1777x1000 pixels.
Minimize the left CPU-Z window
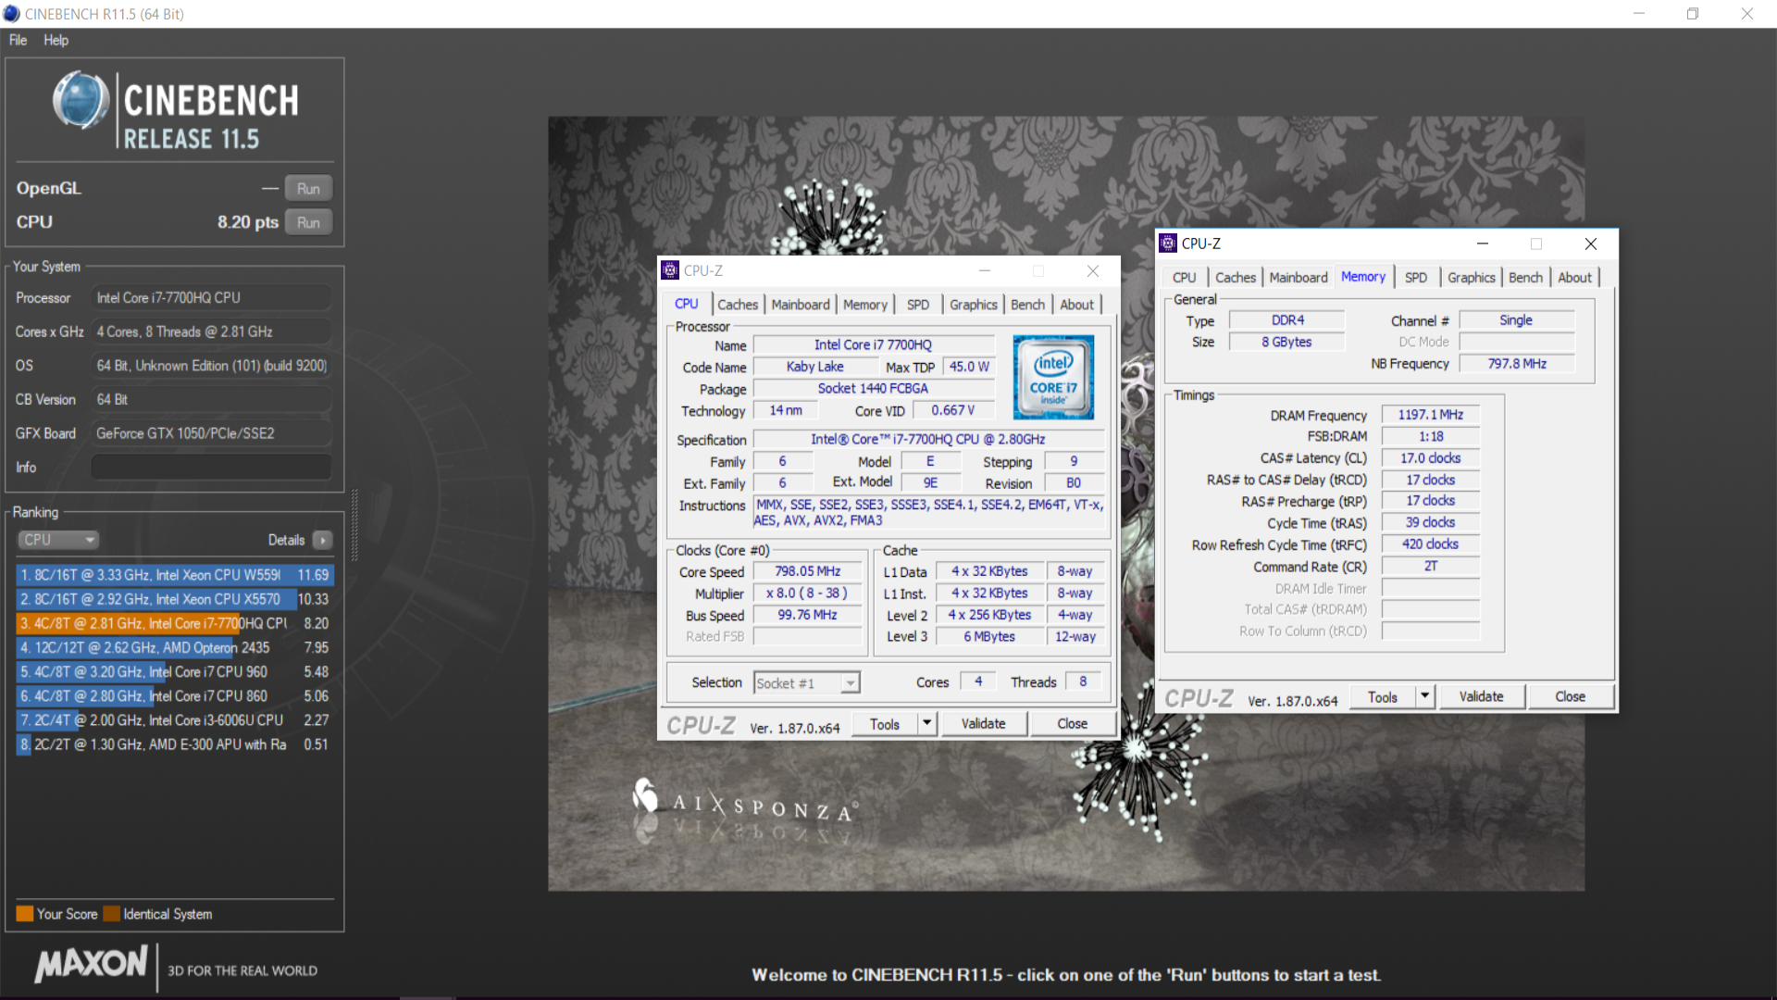(x=985, y=270)
